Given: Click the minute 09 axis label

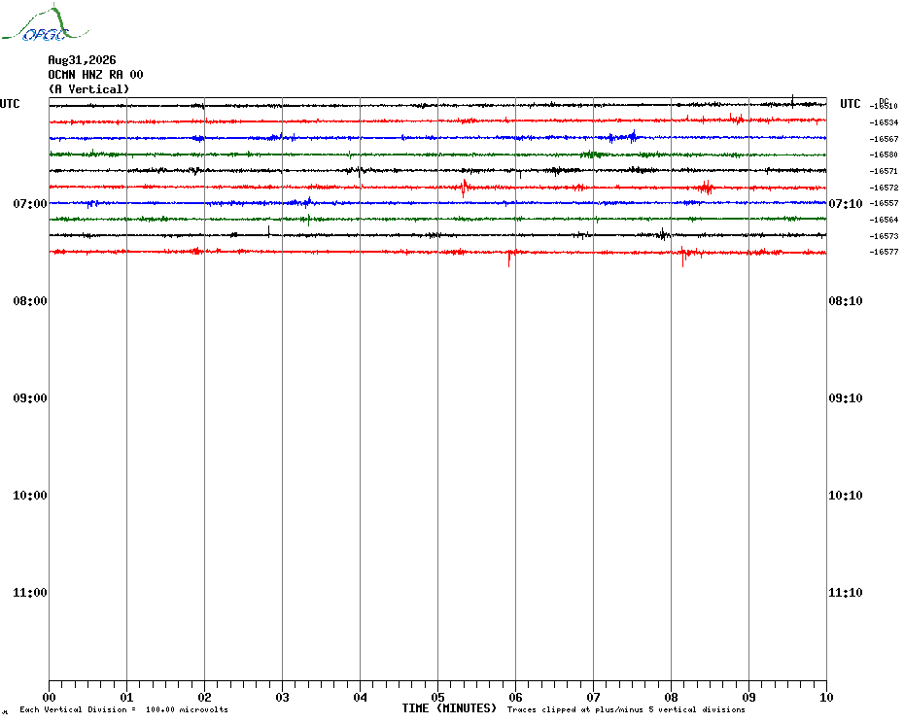Looking at the screenshot, I should pyautogui.click(x=748, y=698).
